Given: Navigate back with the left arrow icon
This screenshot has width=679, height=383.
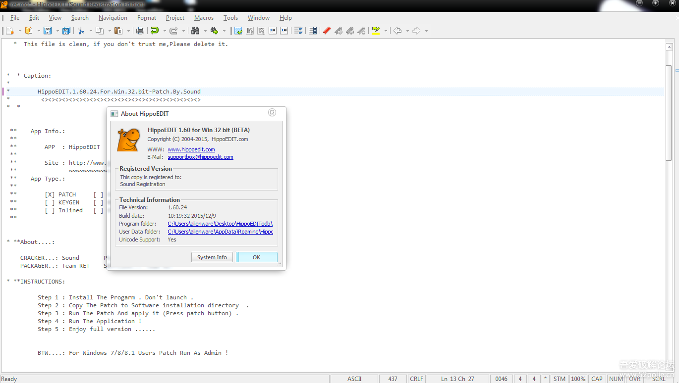Looking at the screenshot, I should [397, 31].
